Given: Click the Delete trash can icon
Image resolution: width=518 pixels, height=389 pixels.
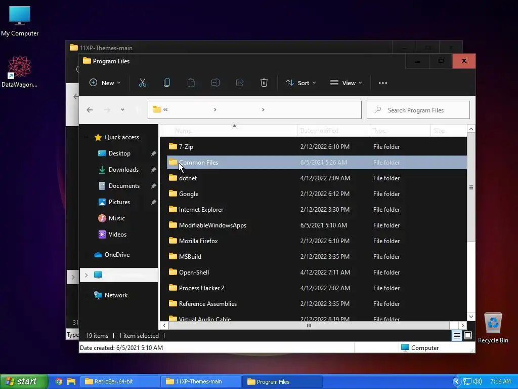Looking at the screenshot, I should click(264, 83).
